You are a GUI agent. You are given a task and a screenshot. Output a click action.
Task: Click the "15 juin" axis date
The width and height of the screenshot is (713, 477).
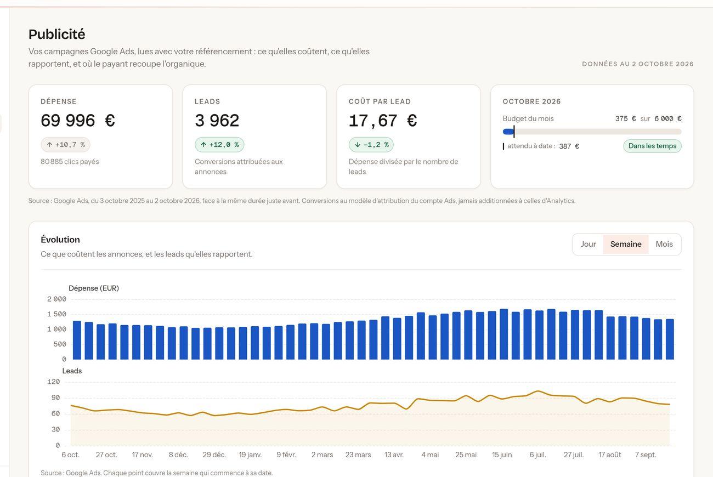coord(502,455)
